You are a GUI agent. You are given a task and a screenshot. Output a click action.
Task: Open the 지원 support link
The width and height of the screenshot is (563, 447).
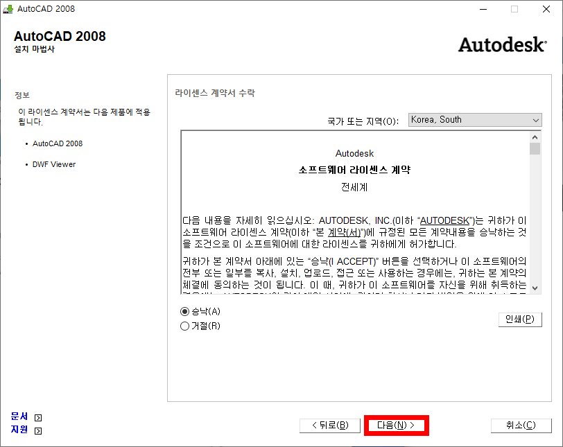click(19, 430)
